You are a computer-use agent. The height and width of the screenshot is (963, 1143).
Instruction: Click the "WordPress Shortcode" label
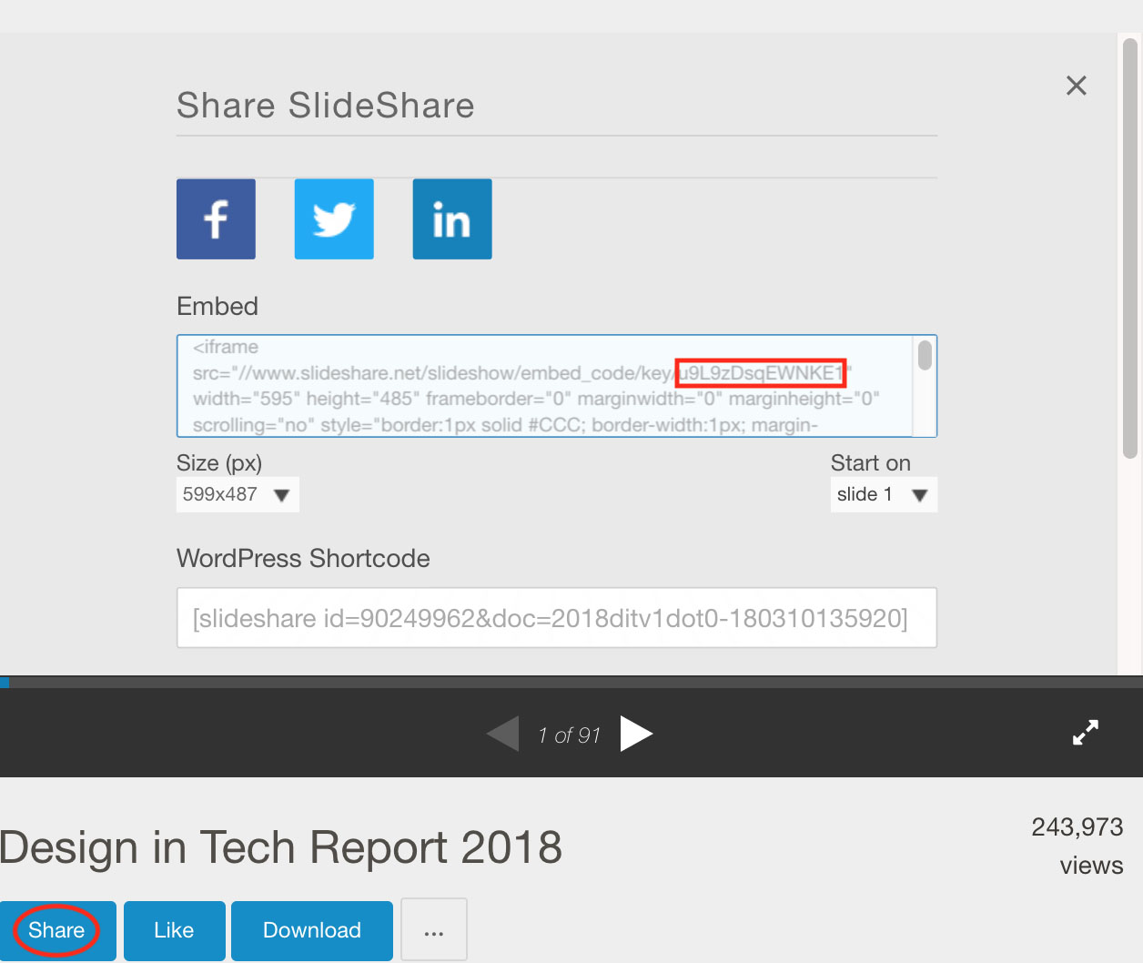click(303, 558)
